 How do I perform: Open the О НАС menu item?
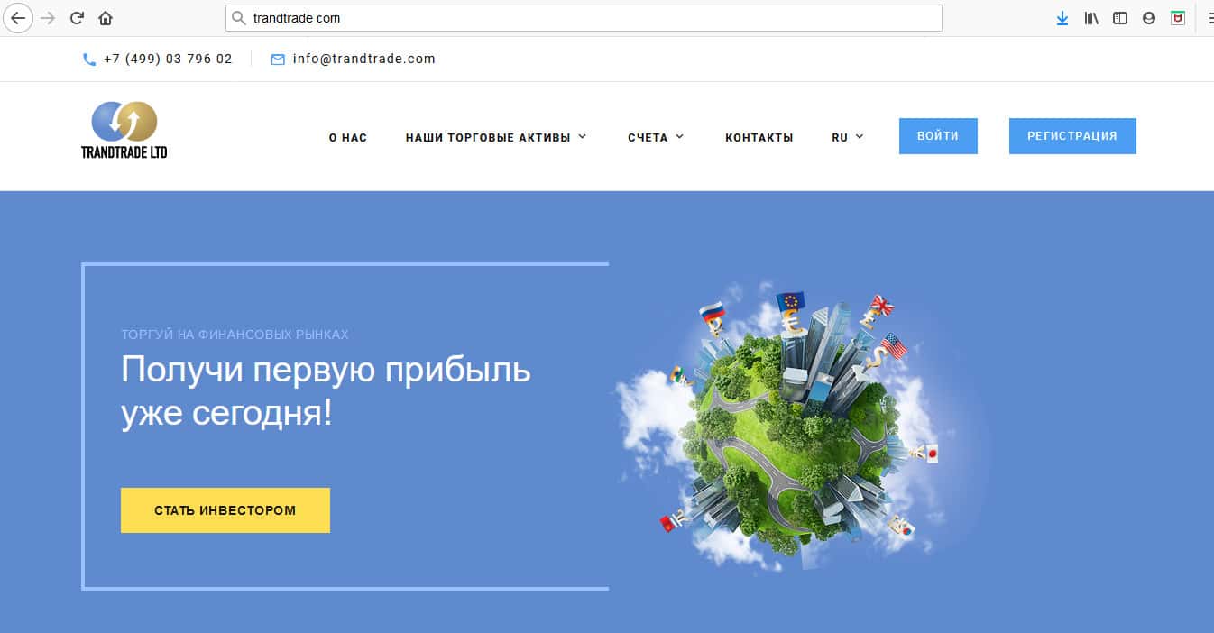348,137
